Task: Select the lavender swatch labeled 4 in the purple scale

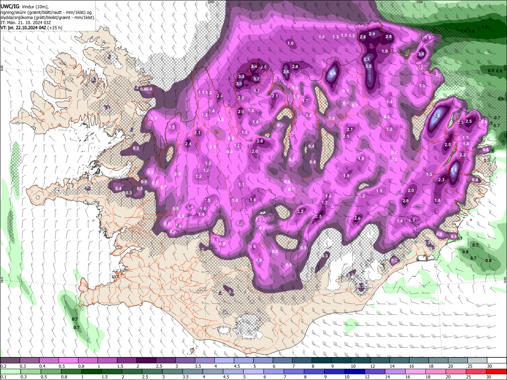Action: 223,361
